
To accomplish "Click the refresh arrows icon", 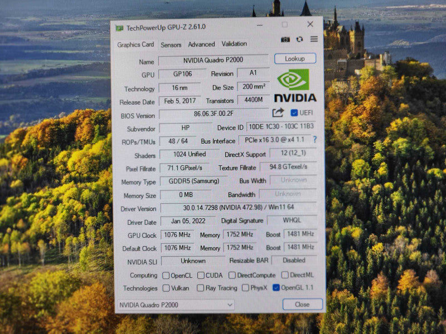I will [x=299, y=39].
